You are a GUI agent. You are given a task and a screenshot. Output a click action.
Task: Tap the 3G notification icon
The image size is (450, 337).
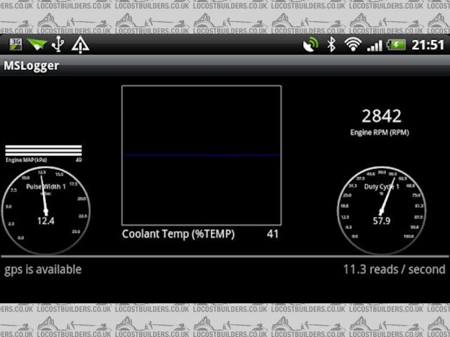(15, 45)
